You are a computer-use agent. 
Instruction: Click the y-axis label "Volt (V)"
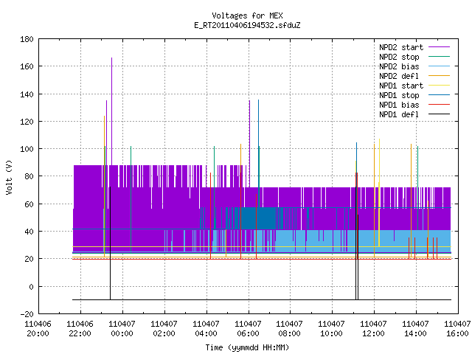tap(9, 177)
